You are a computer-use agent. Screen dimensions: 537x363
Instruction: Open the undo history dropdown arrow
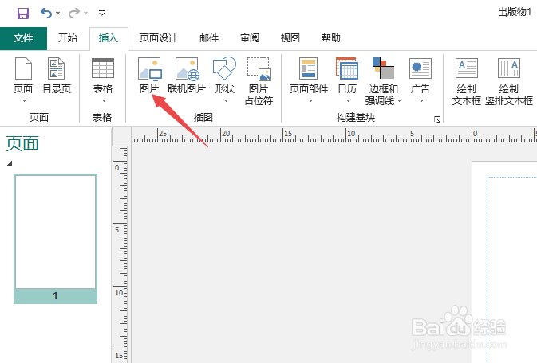coord(58,14)
